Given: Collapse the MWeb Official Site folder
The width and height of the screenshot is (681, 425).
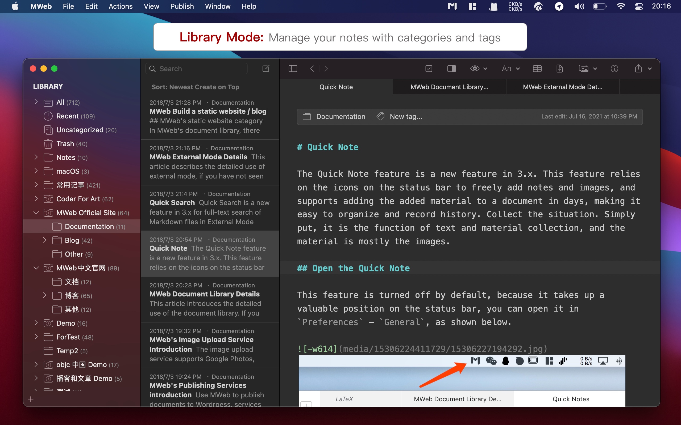Looking at the screenshot, I should [36, 213].
